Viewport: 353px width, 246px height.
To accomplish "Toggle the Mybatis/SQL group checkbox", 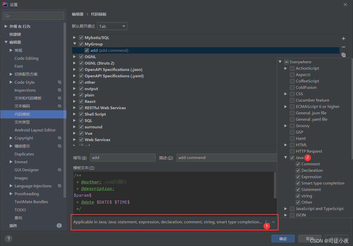I will point(81,38).
